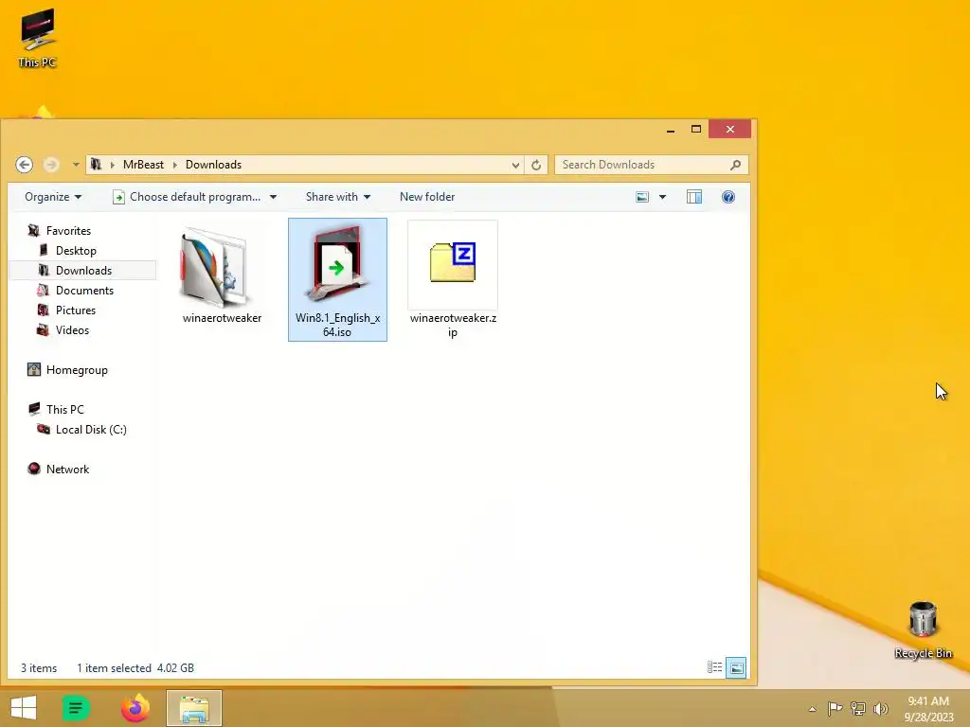
Task: Click the Change your view icon
Action: point(643,197)
